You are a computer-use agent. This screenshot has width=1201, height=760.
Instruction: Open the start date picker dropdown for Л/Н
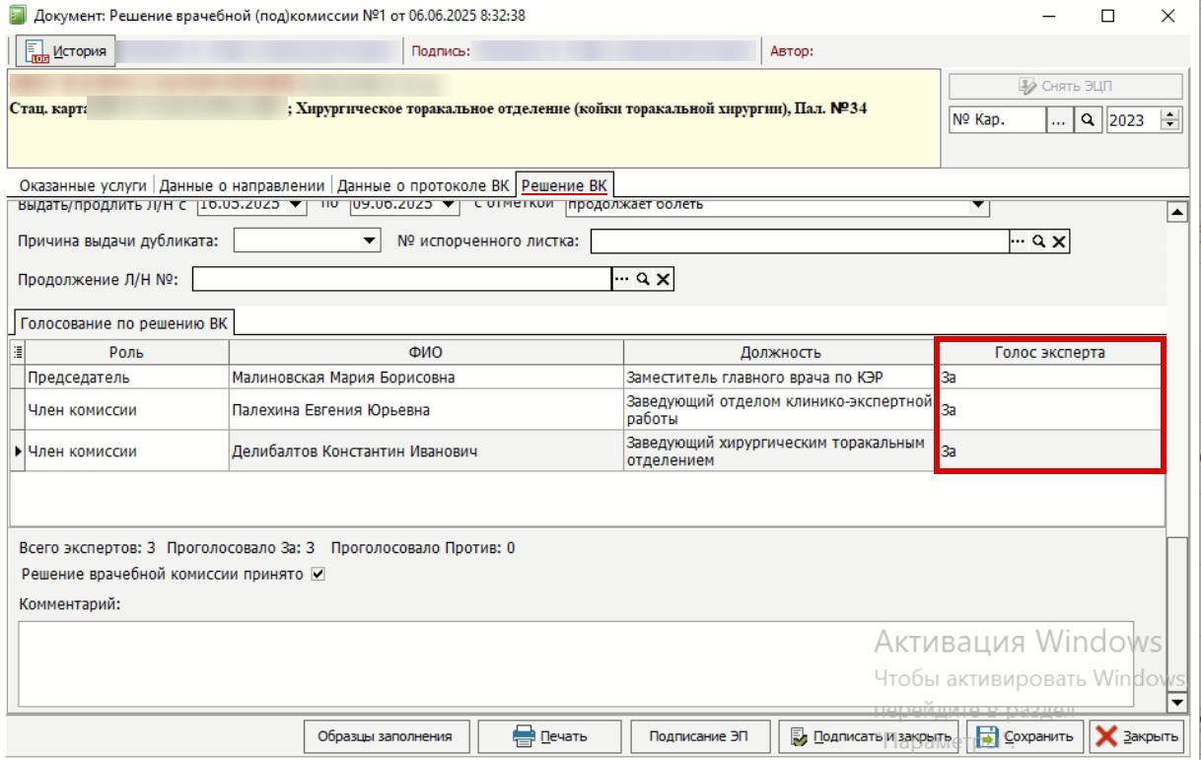297,205
